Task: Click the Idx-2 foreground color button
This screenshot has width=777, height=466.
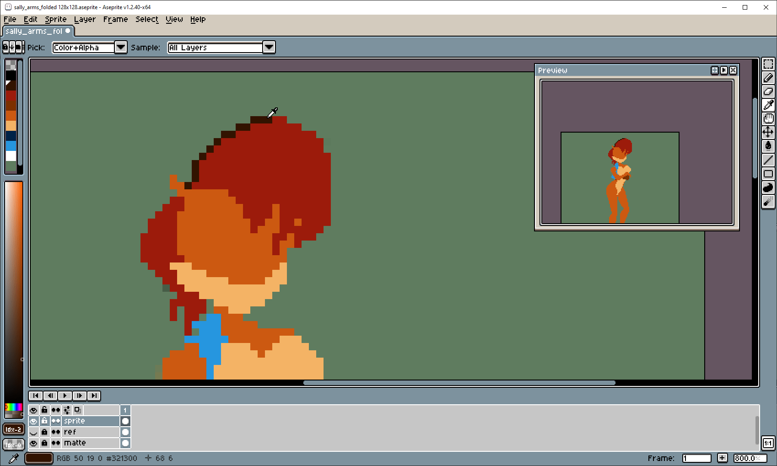Action: [x=13, y=429]
